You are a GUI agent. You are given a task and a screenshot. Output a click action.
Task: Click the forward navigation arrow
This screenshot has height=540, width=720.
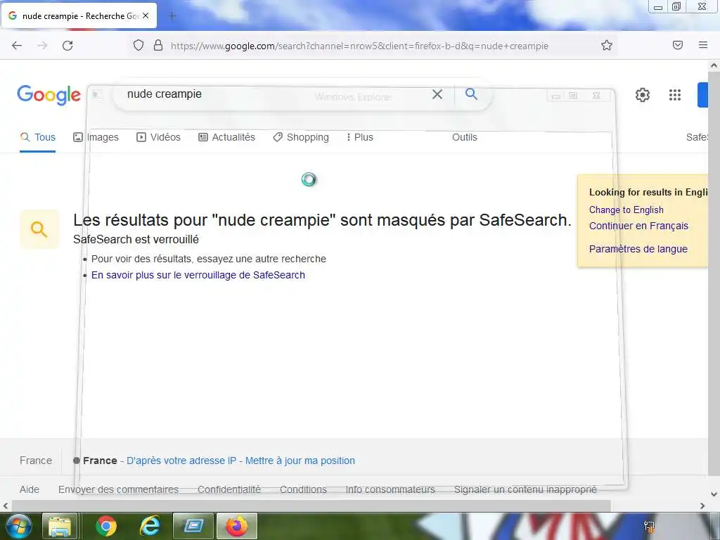pos(42,46)
